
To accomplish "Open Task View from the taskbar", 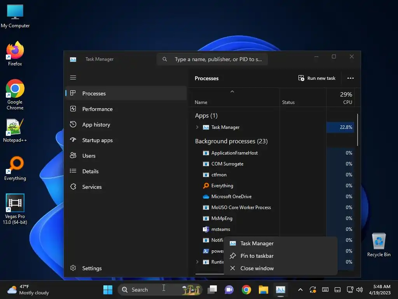I will click(x=212, y=290).
